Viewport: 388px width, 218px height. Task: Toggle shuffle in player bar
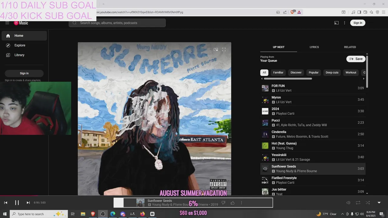[x=368, y=203]
